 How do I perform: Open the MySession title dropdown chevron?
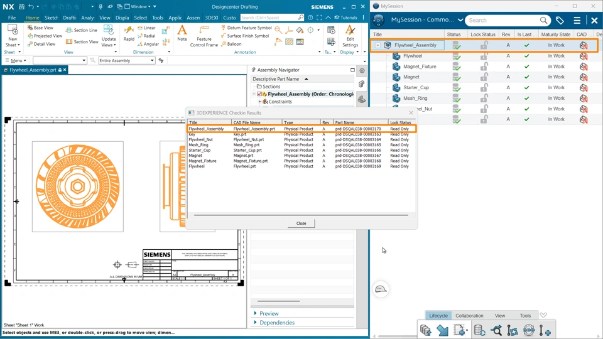click(460, 20)
